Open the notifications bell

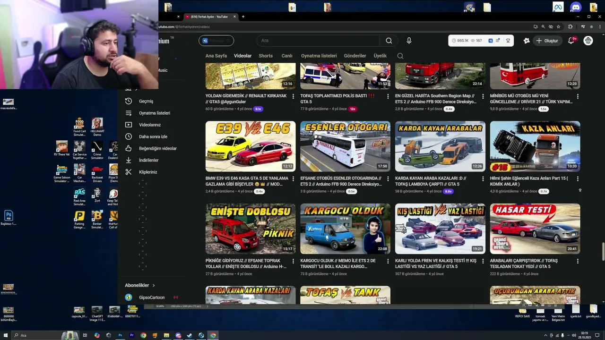coord(571,41)
